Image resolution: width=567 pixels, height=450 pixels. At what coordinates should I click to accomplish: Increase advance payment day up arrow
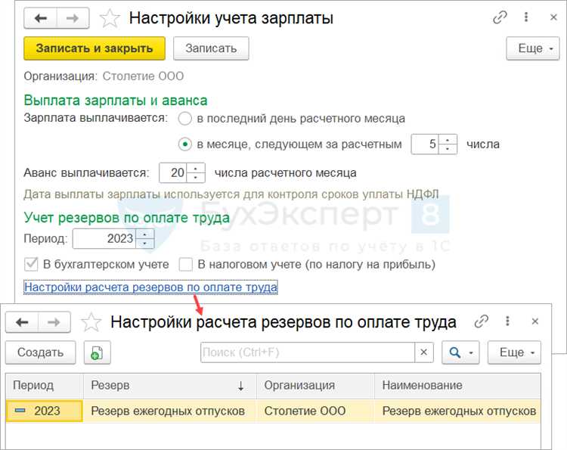tap(196, 168)
